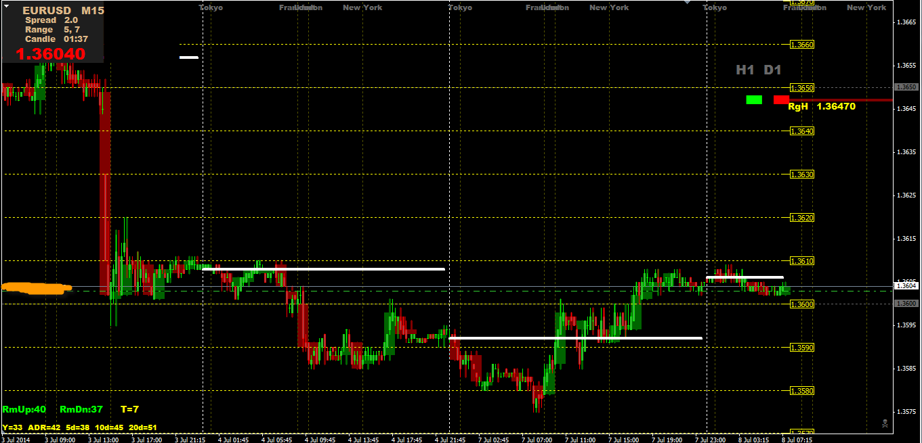Click the yellow 1.3630 level tag
The image size is (922, 443).
point(802,174)
